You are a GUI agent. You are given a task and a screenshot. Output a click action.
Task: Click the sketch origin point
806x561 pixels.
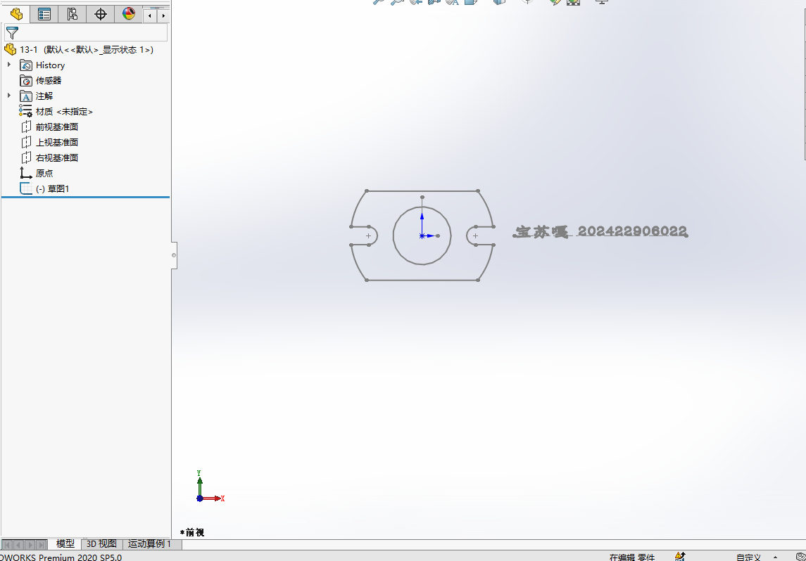click(422, 236)
